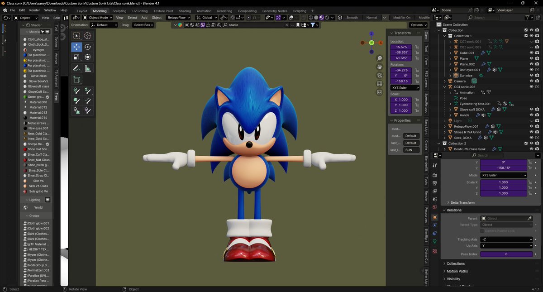543x292 pixels.
Task: Open the Object Mode dropdown
Action: point(97,18)
